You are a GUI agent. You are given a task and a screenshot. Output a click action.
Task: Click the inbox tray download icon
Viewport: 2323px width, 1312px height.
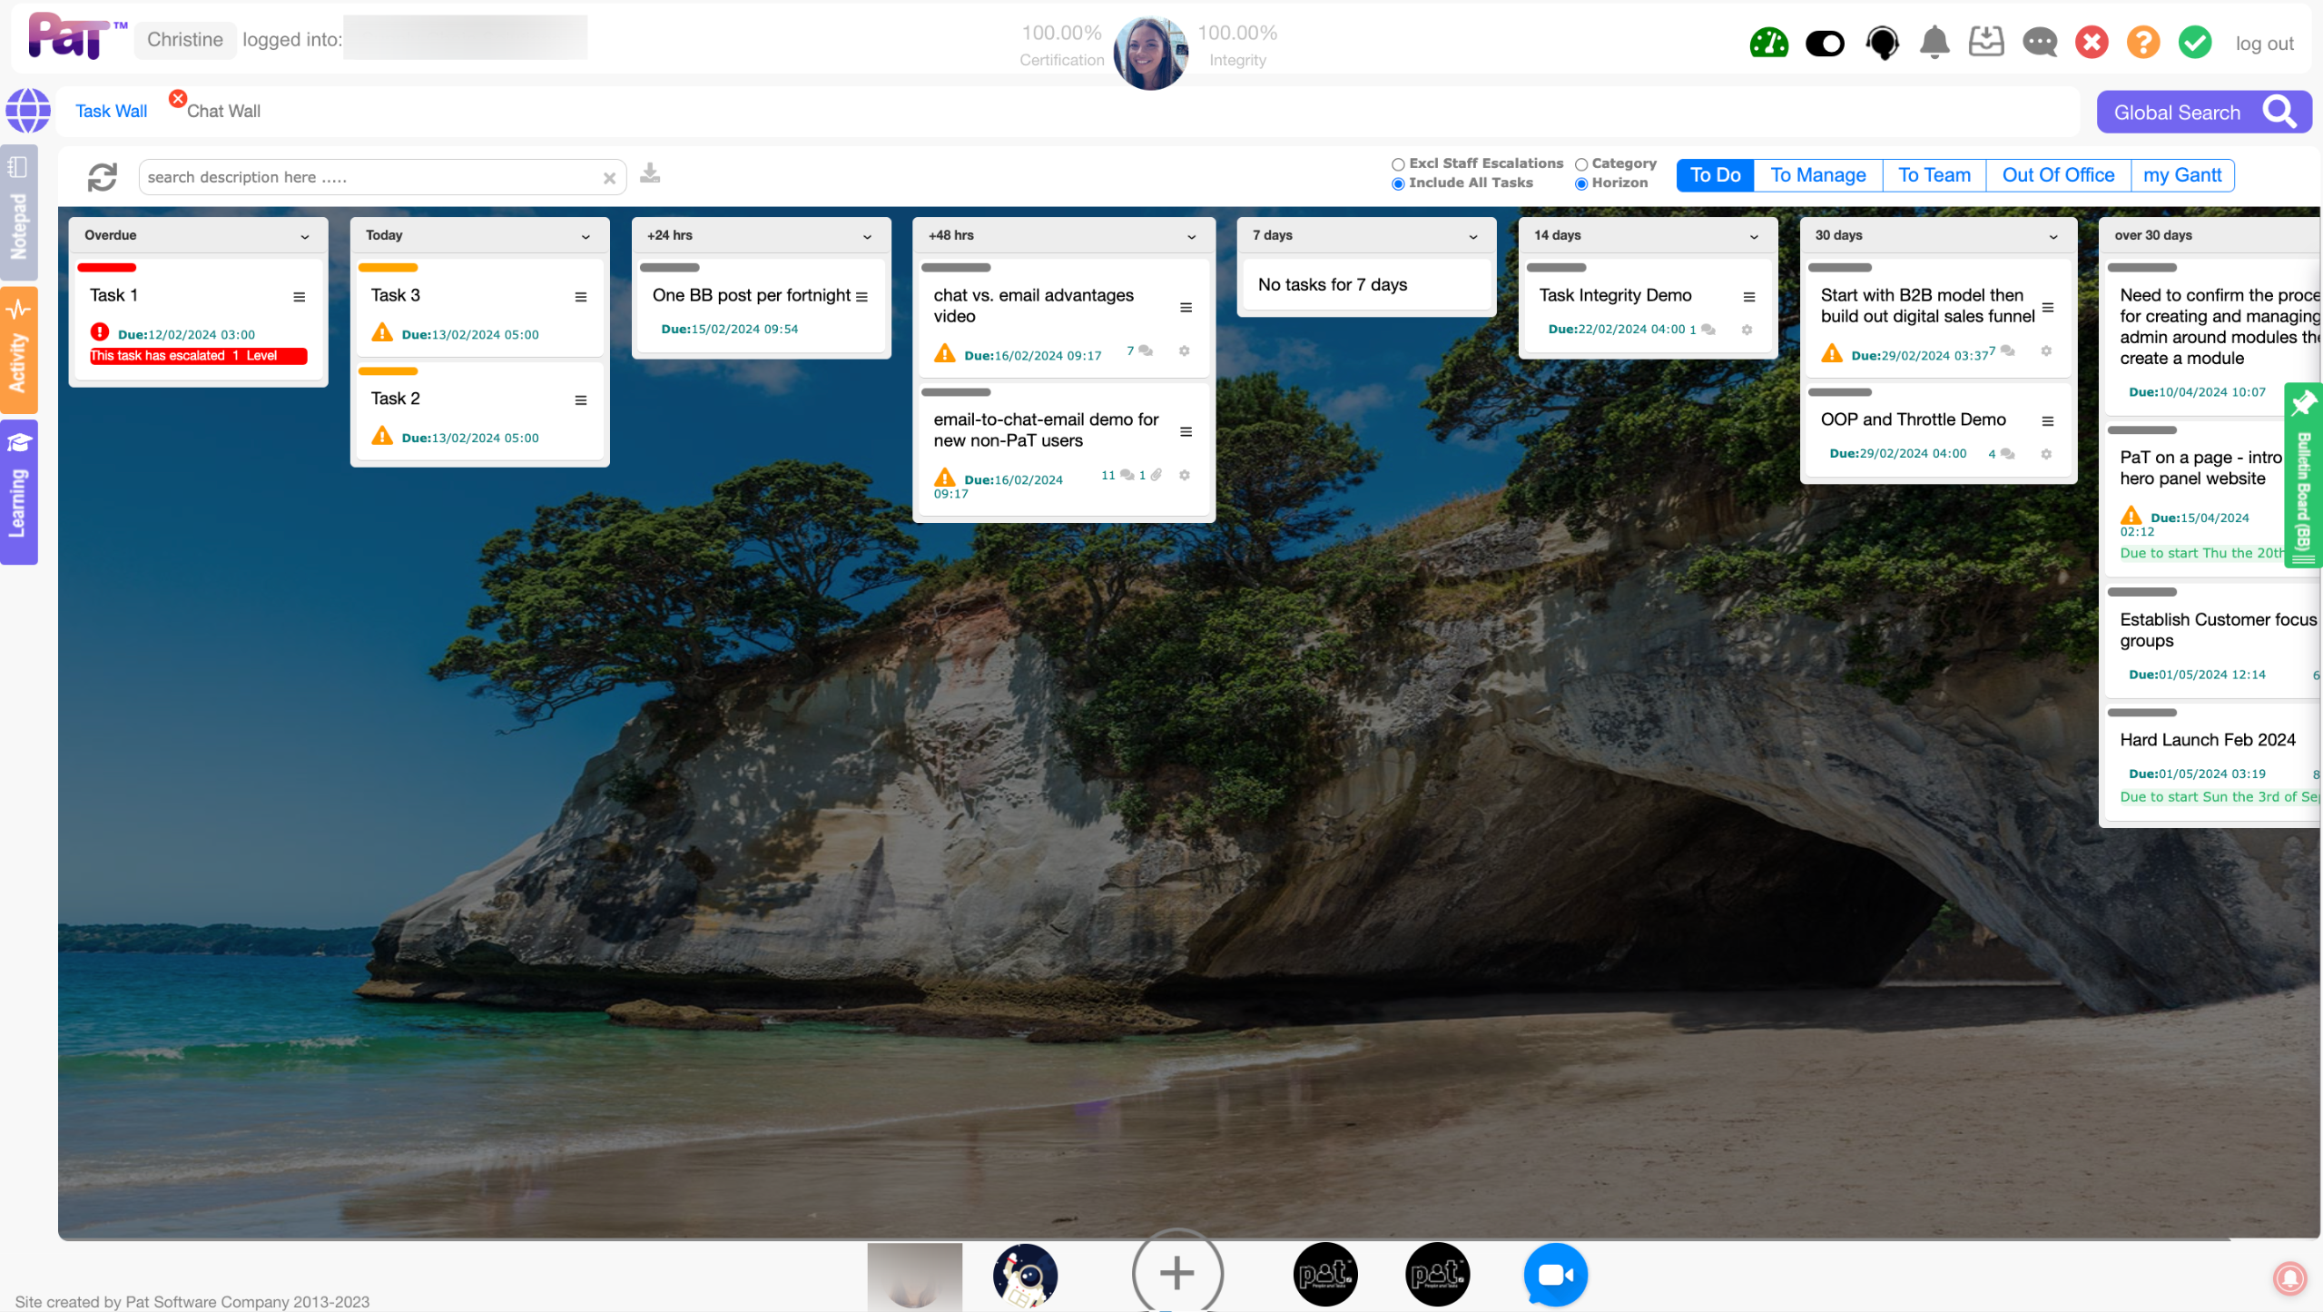[1986, 42]
